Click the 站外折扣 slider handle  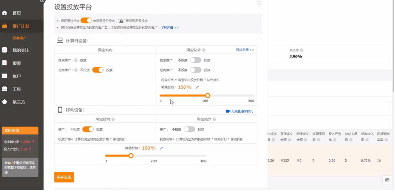tap(207, 95)
